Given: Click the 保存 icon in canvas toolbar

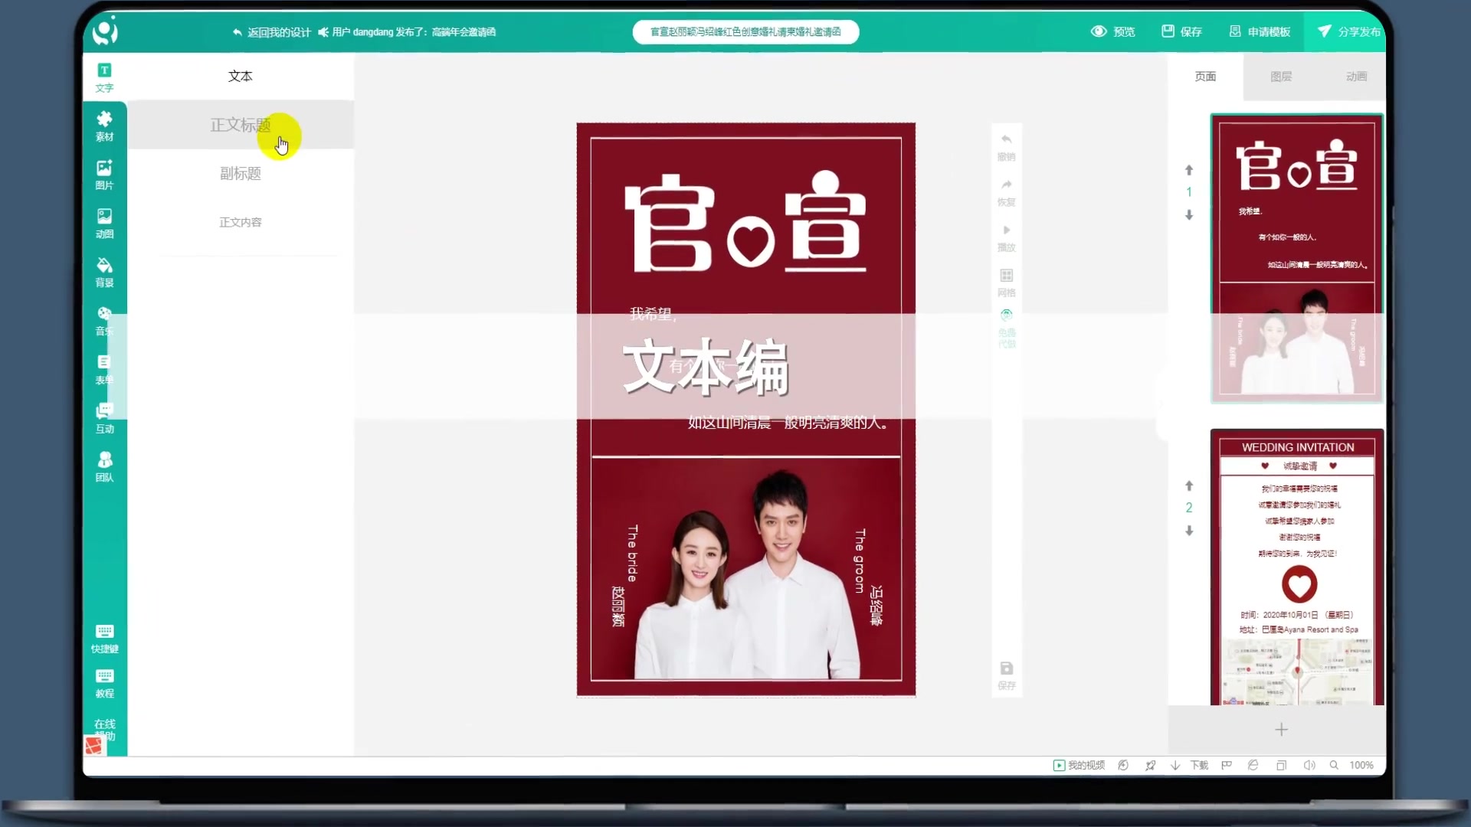Looking at the screenshot, I should 1007,675.
